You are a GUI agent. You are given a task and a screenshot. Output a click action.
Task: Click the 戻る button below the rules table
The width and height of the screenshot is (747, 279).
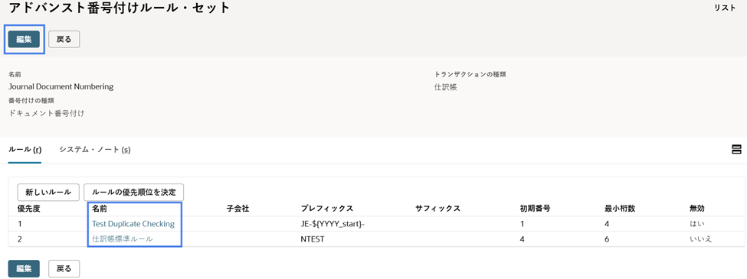point(64,268)
